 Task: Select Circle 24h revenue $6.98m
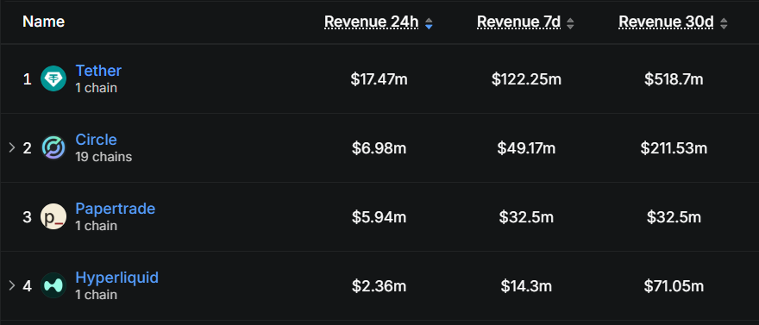pos(379,148)
